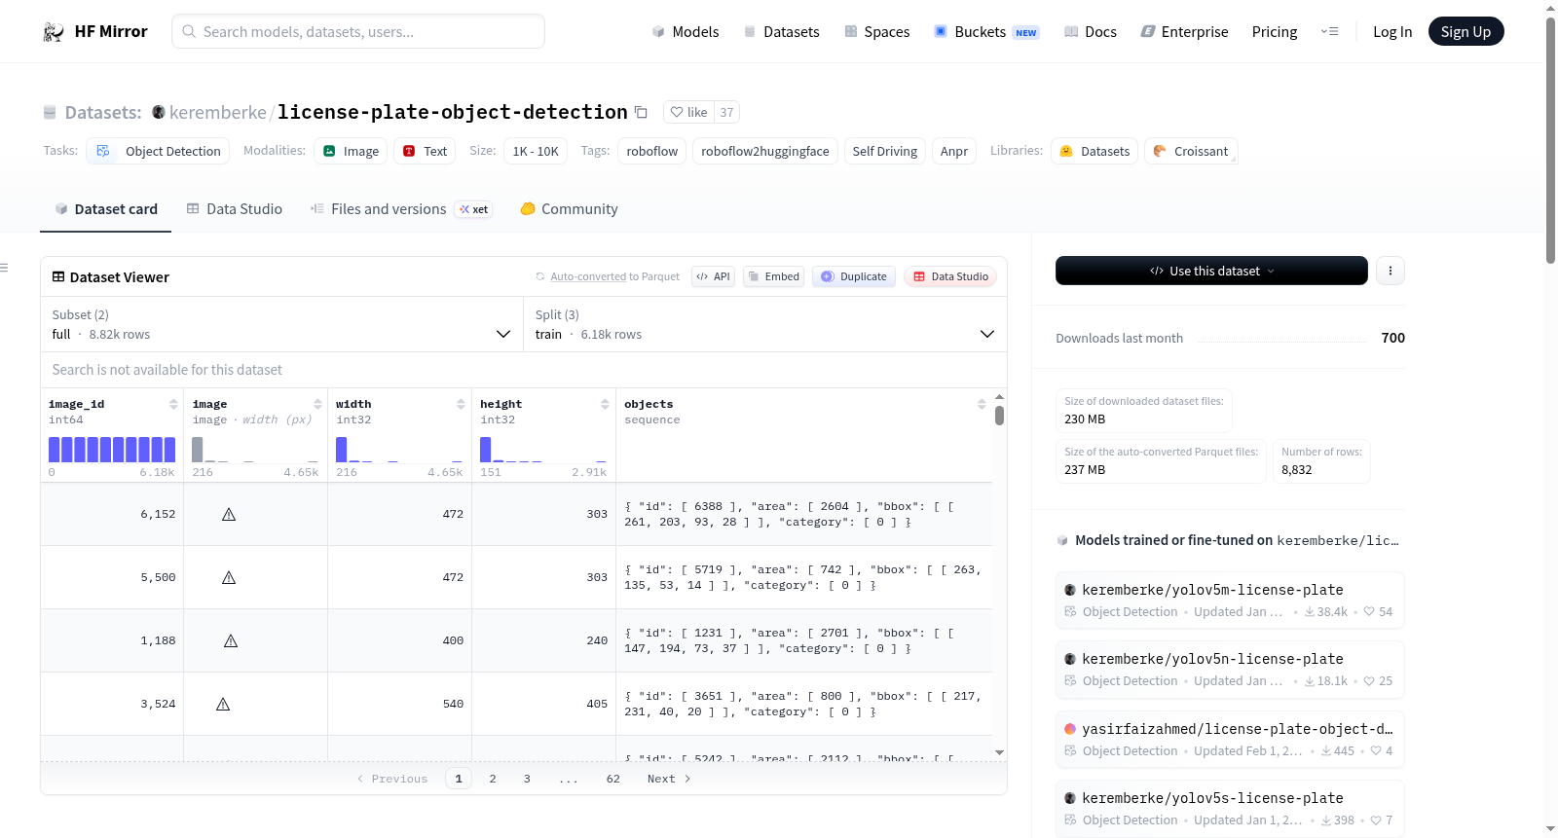Go to page 2 in pagination

click(493, 779)
